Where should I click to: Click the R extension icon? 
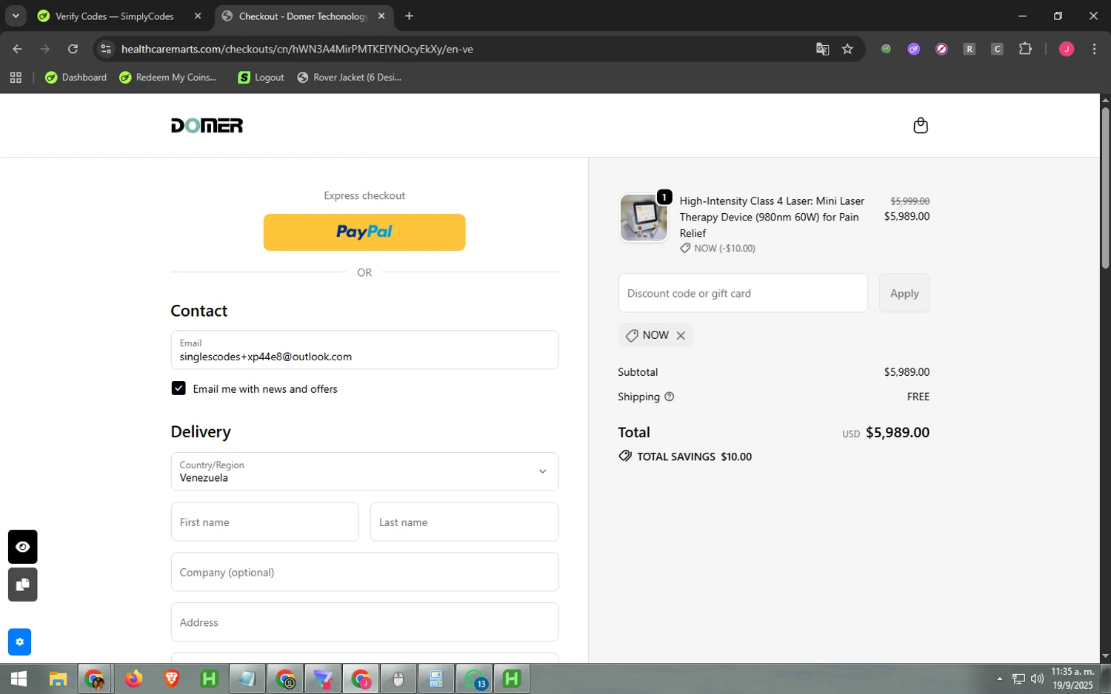click(x=969, y=49)
